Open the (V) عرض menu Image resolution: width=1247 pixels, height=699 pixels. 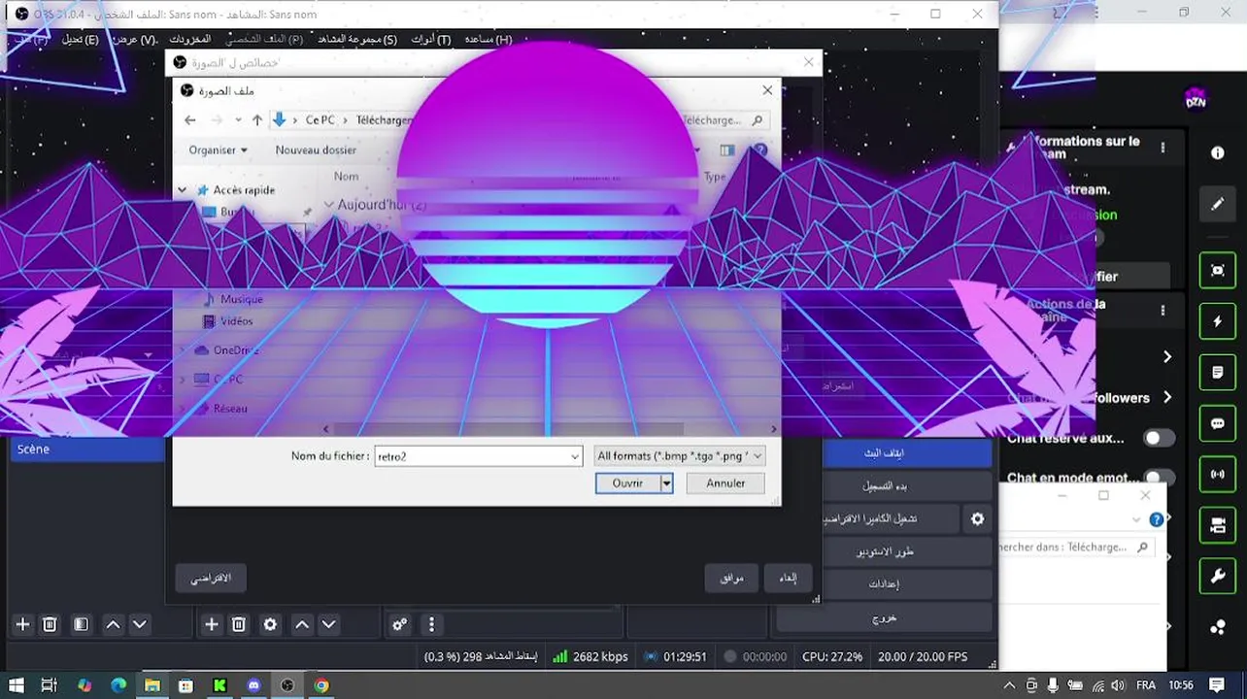coord(134,39)
